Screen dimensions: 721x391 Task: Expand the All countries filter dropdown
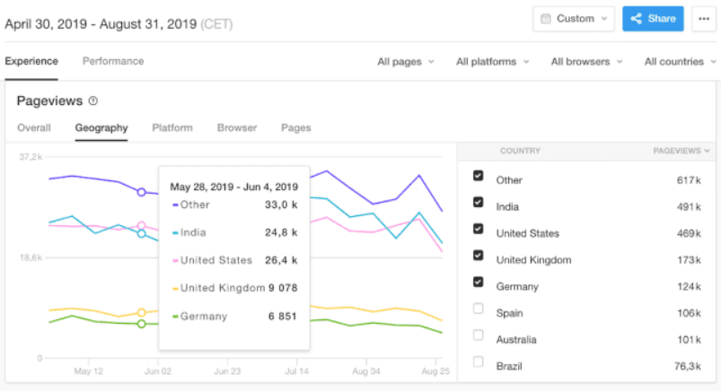point(679,62)
